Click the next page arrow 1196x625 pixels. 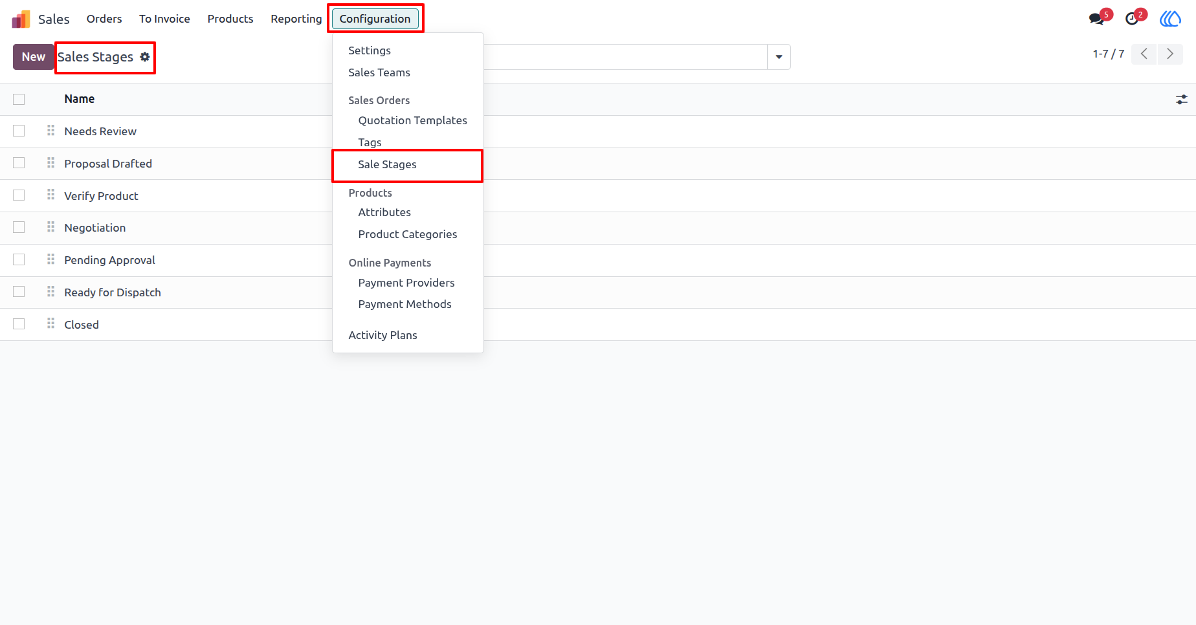(1170, 54)
